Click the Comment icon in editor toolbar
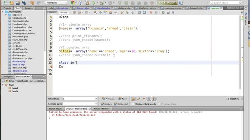 [x=163, y=12]
